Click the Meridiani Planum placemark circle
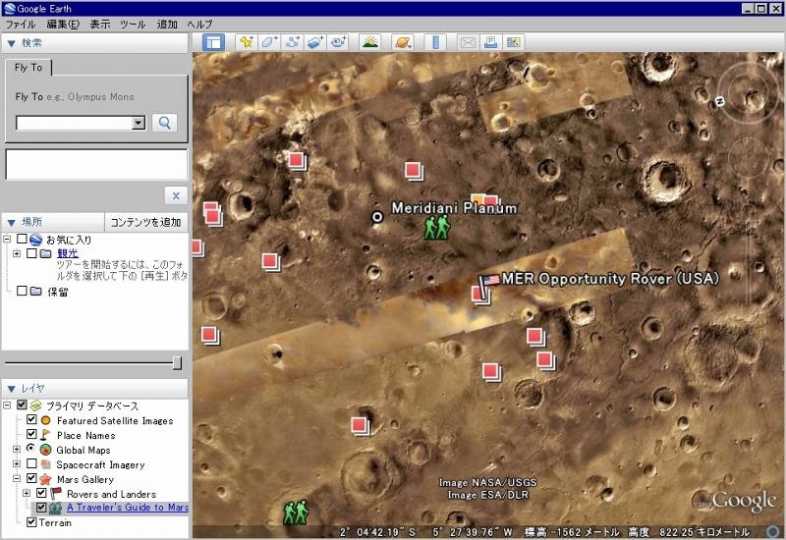The width and height of the screenshot is (786, 540). (x=377, y=217)
